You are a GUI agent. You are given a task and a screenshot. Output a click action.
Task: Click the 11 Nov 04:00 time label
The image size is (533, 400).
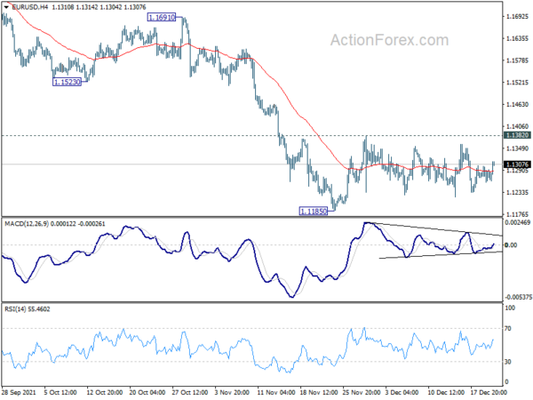pyautogui.click(x=275, y=393)
